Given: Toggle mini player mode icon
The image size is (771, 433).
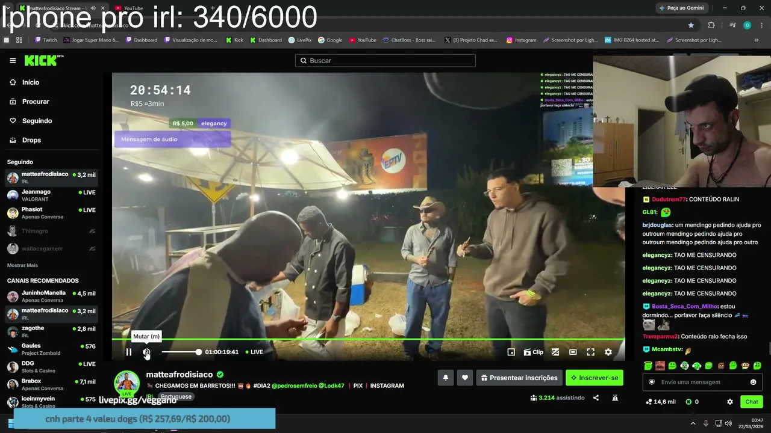Looking at the screenshot, I should 511,352.
